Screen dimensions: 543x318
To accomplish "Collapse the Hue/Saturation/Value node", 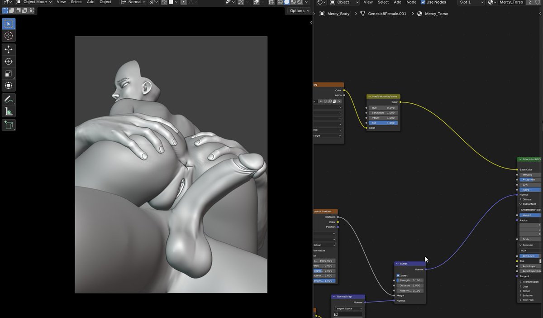I will click(x=370, y=96).
